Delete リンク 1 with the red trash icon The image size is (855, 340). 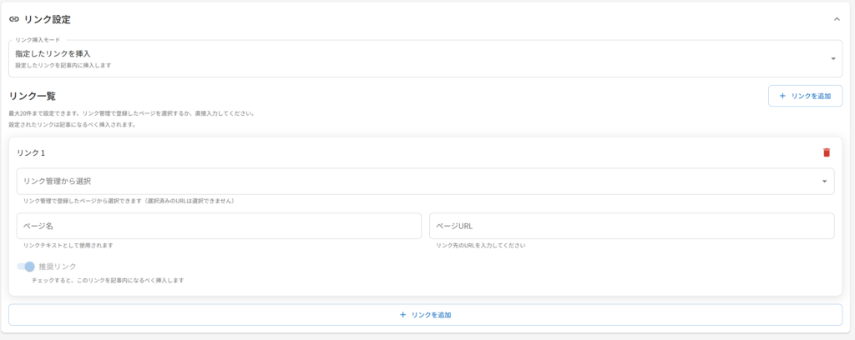click(827, 152)
